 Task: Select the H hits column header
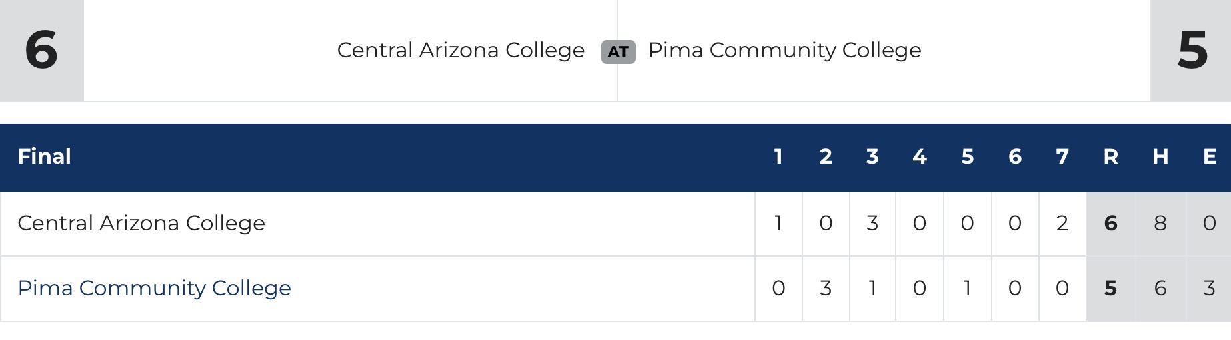point(1160,156)
